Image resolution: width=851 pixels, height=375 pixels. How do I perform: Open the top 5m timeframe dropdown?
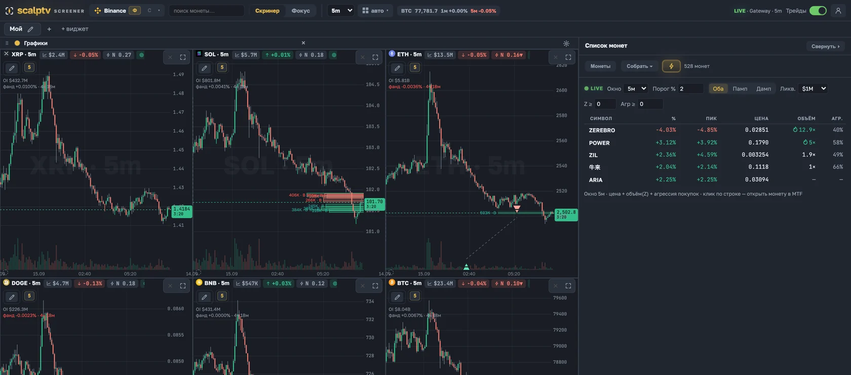tap(341, 11)
